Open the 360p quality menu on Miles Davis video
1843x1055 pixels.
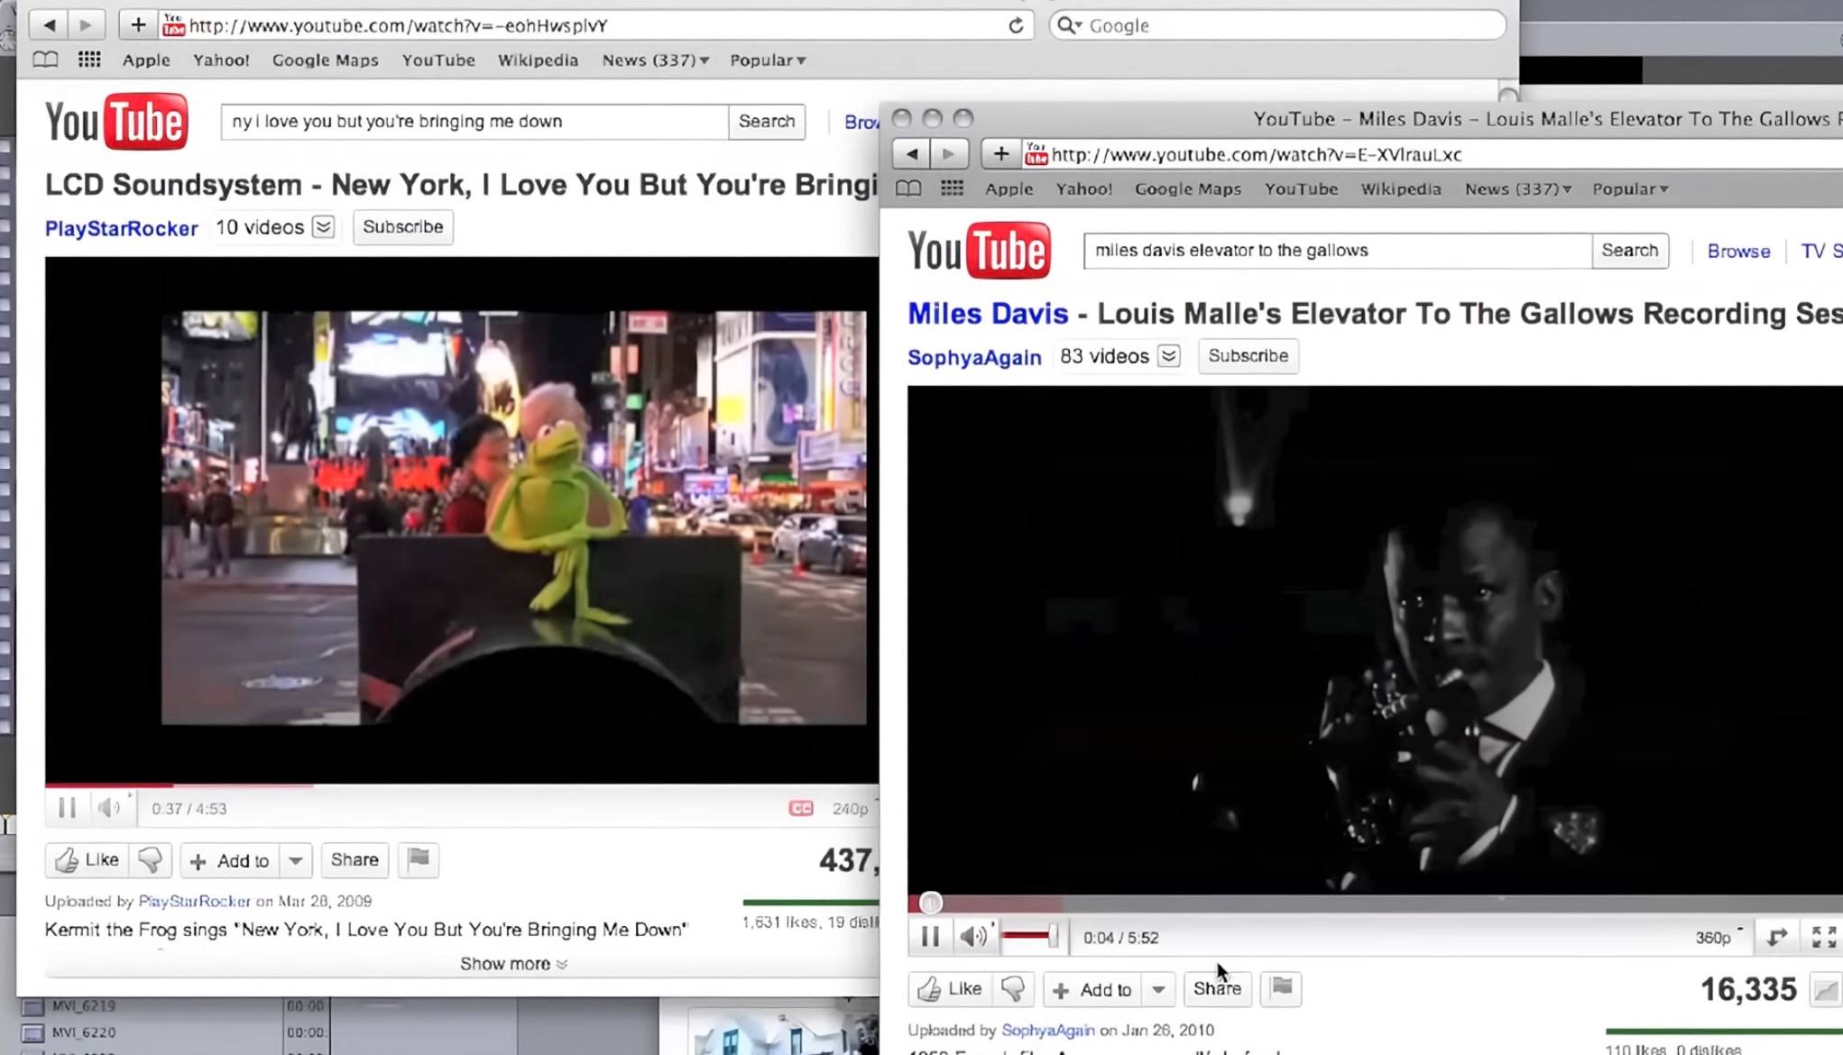(1718, 937)
